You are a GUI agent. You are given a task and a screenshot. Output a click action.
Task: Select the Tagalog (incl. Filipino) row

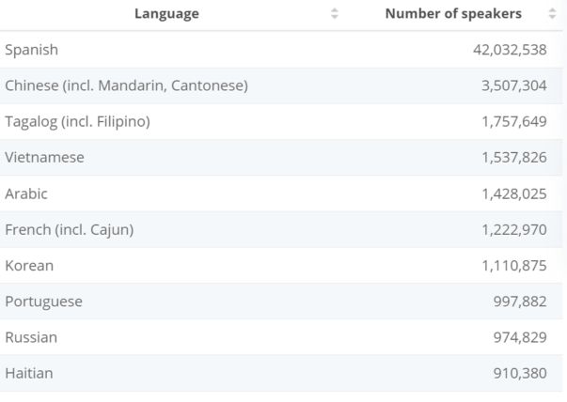(x=77, y=121)
